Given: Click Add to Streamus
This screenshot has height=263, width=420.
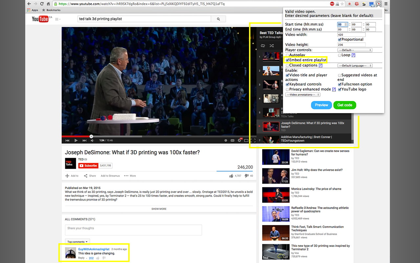Looking at the screenshot, I should click(x=110, y=176).
